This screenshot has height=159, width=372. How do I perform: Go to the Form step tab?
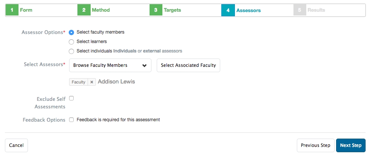click(x=26, y=10)
